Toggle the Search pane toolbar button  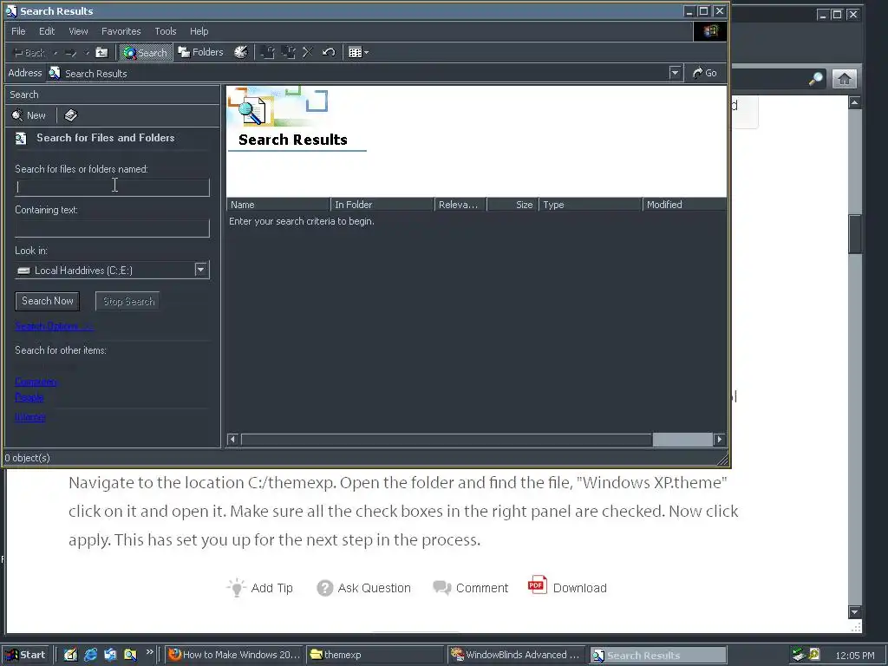click(x=145, y=53)
